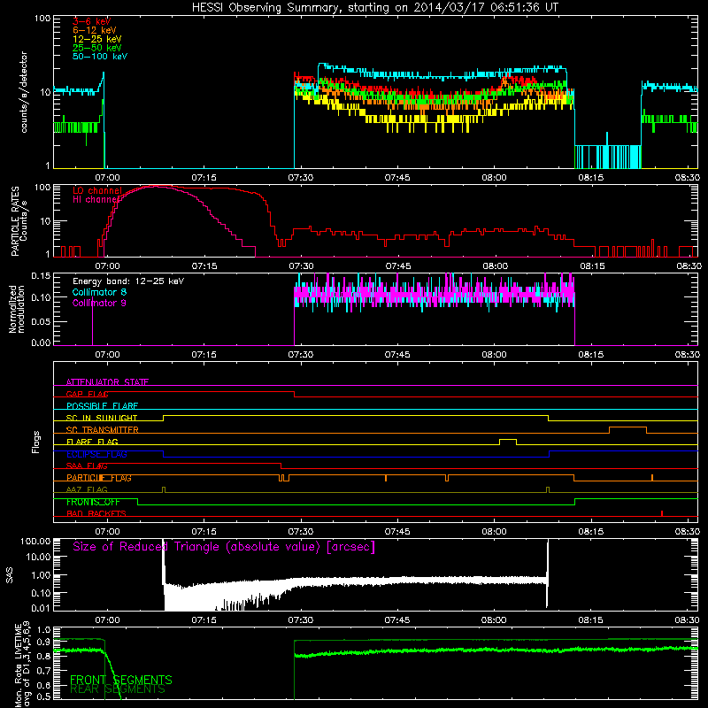The height and width of the screenshot is (708, 708).
Task: Click the '0.05' value on the modulation axis
Action: click(41, 321)
